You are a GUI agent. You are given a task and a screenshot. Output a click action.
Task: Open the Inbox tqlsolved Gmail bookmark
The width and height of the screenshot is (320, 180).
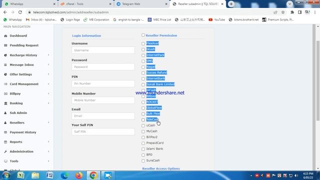coord(41,19)
